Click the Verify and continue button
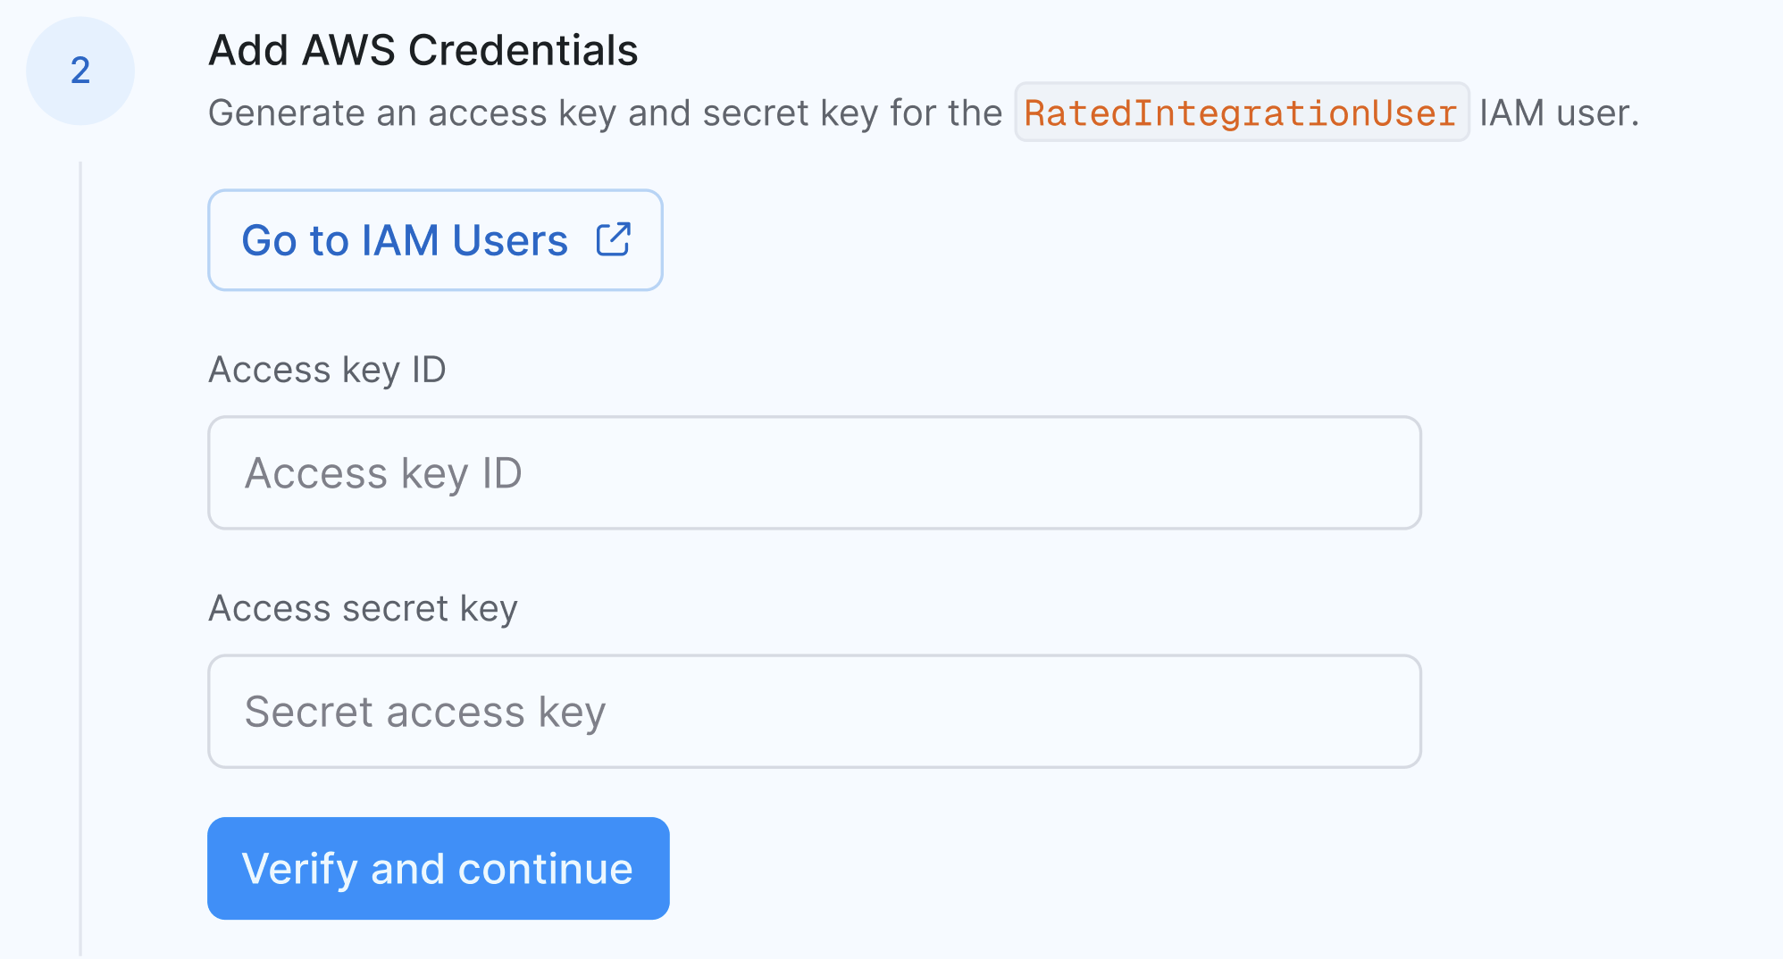The width and height of the screenshot is (1783, 959). [439, 868]
